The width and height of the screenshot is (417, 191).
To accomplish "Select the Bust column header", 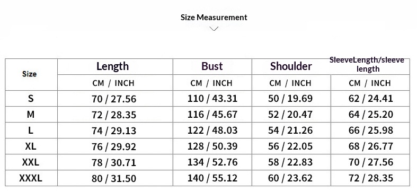I will pyautogui.click(x=212, y=66).
